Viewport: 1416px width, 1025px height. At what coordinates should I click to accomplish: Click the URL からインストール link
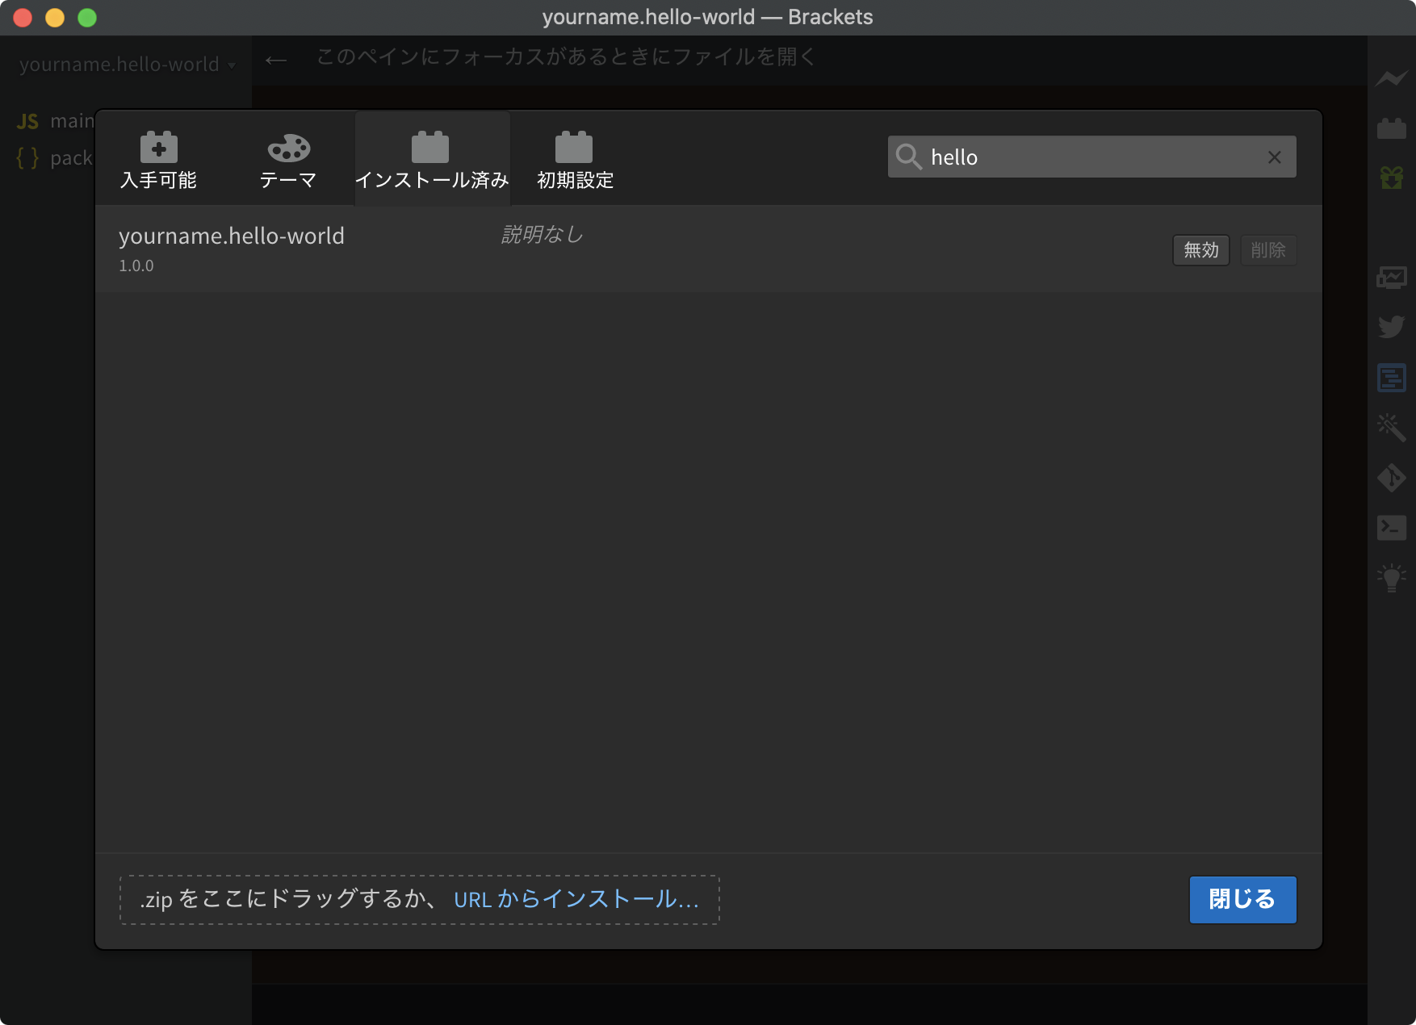coord(576,899)
